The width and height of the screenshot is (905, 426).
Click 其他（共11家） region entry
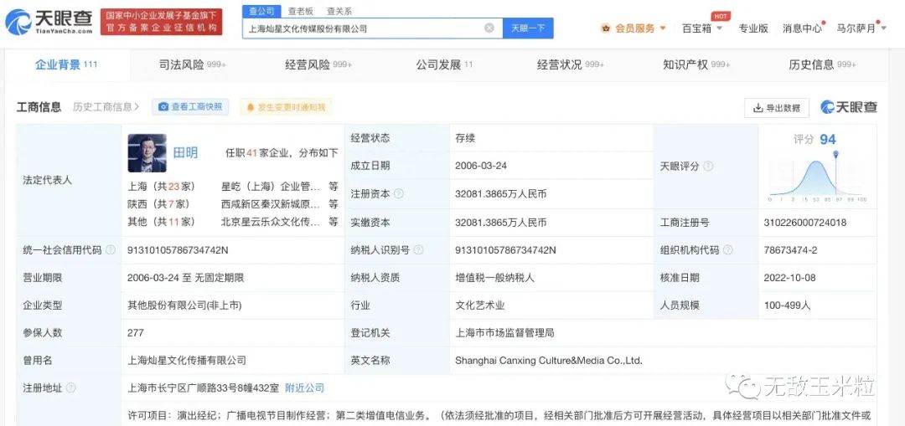point(161,221)
